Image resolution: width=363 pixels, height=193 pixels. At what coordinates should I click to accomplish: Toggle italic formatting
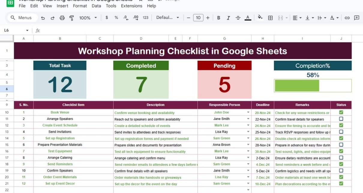(228, 18)
